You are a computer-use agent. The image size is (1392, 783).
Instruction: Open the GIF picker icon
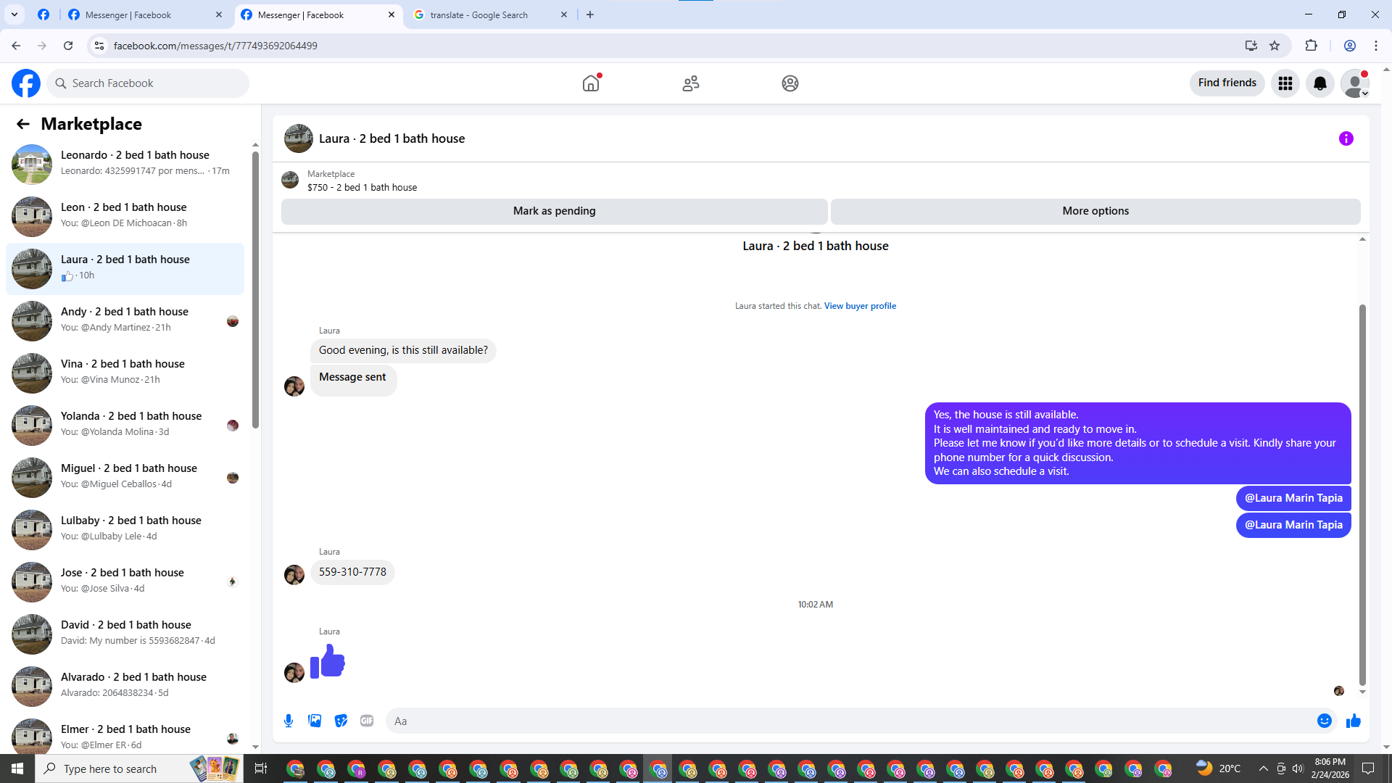pyautogui.click(x=367, y=721)
